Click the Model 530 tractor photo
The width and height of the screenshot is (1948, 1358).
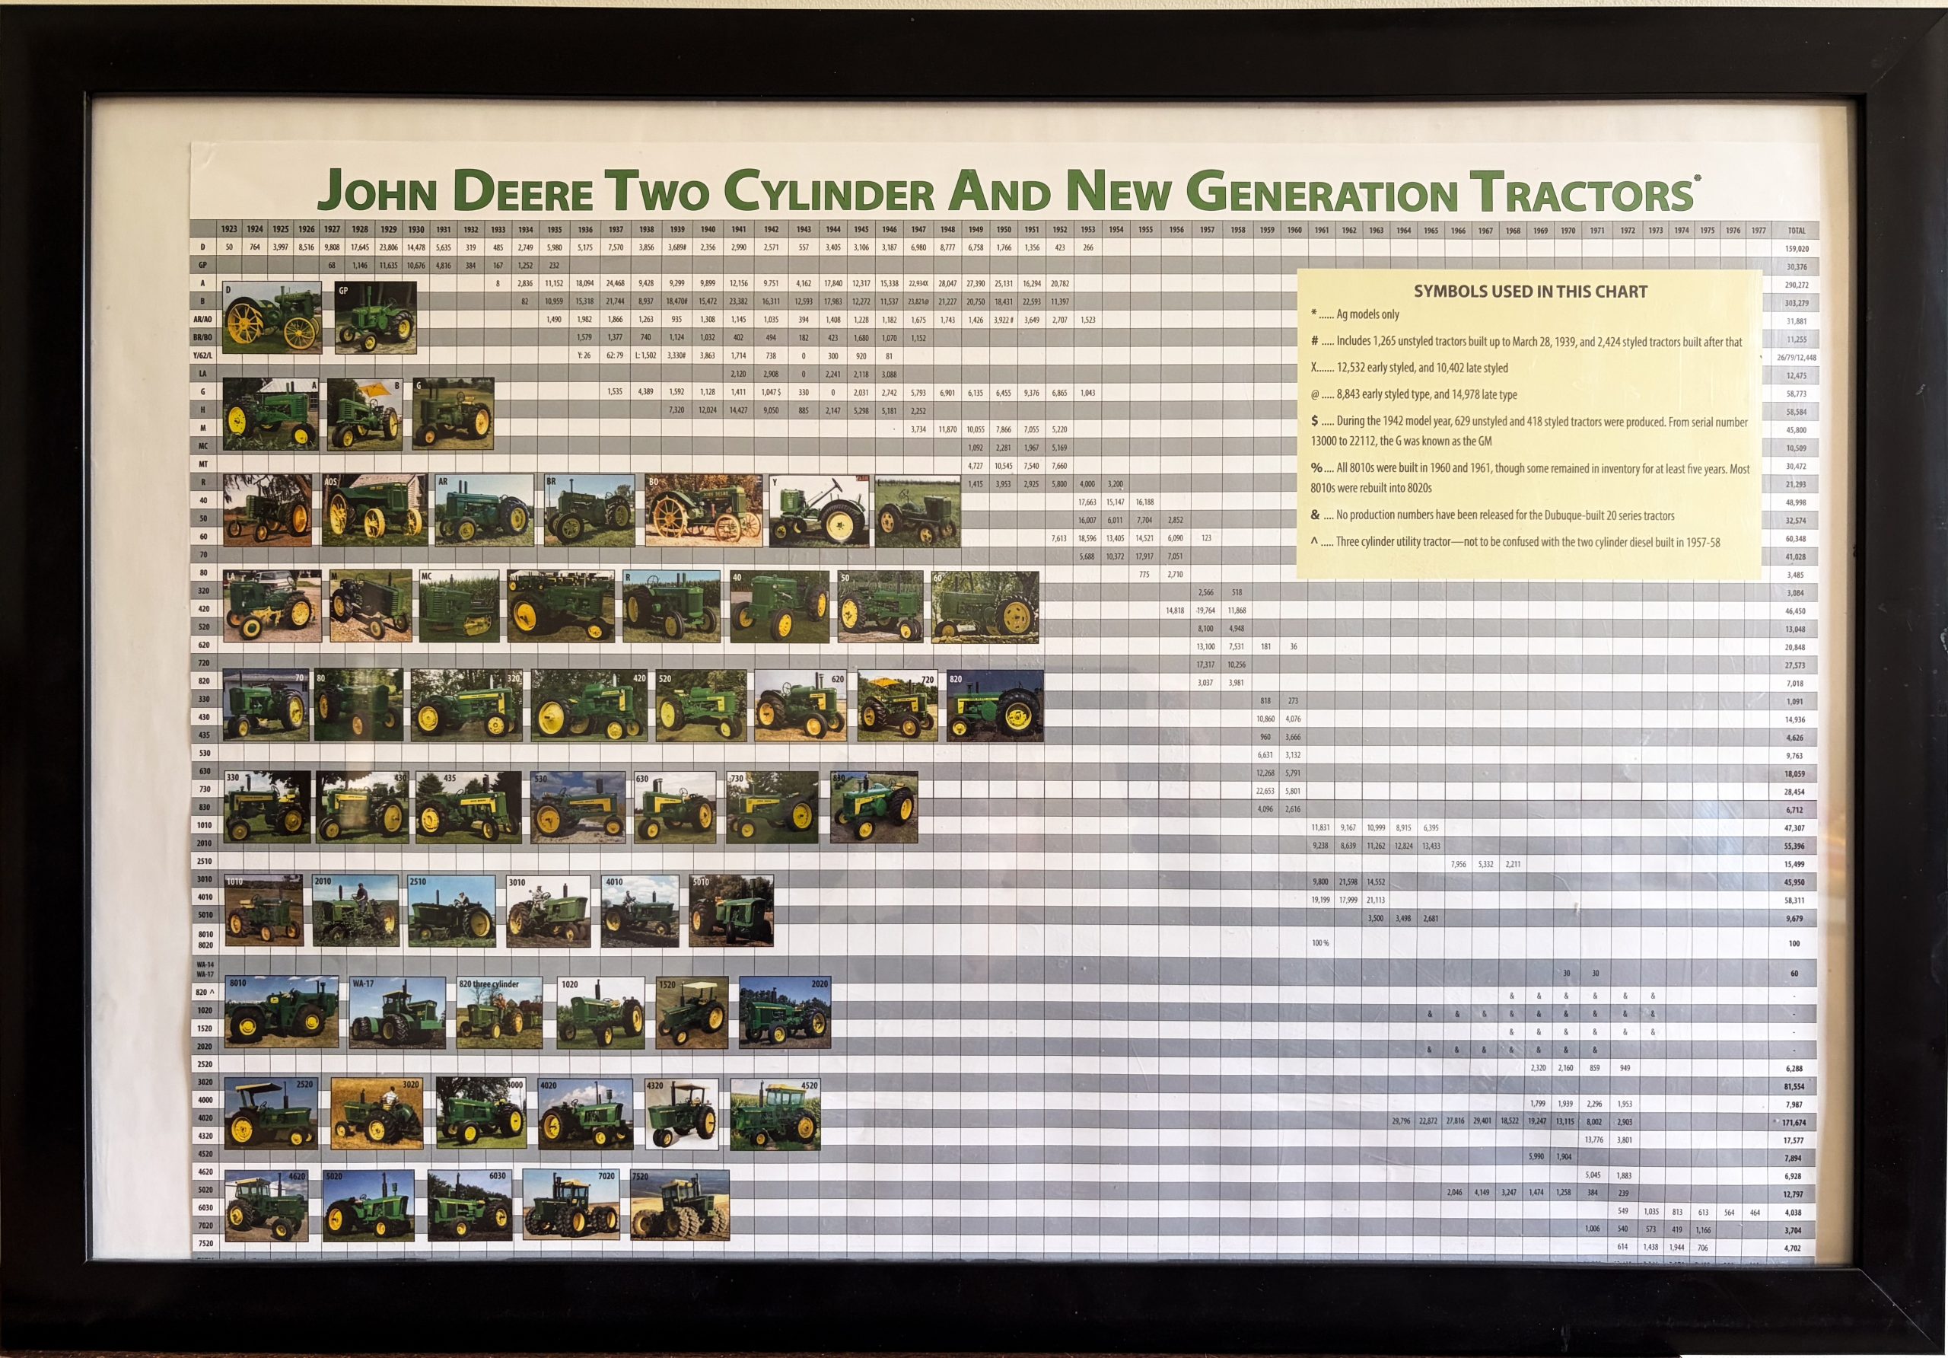[x=578, y=806]
